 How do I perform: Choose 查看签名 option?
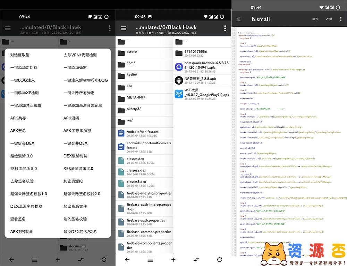[18, 219]
